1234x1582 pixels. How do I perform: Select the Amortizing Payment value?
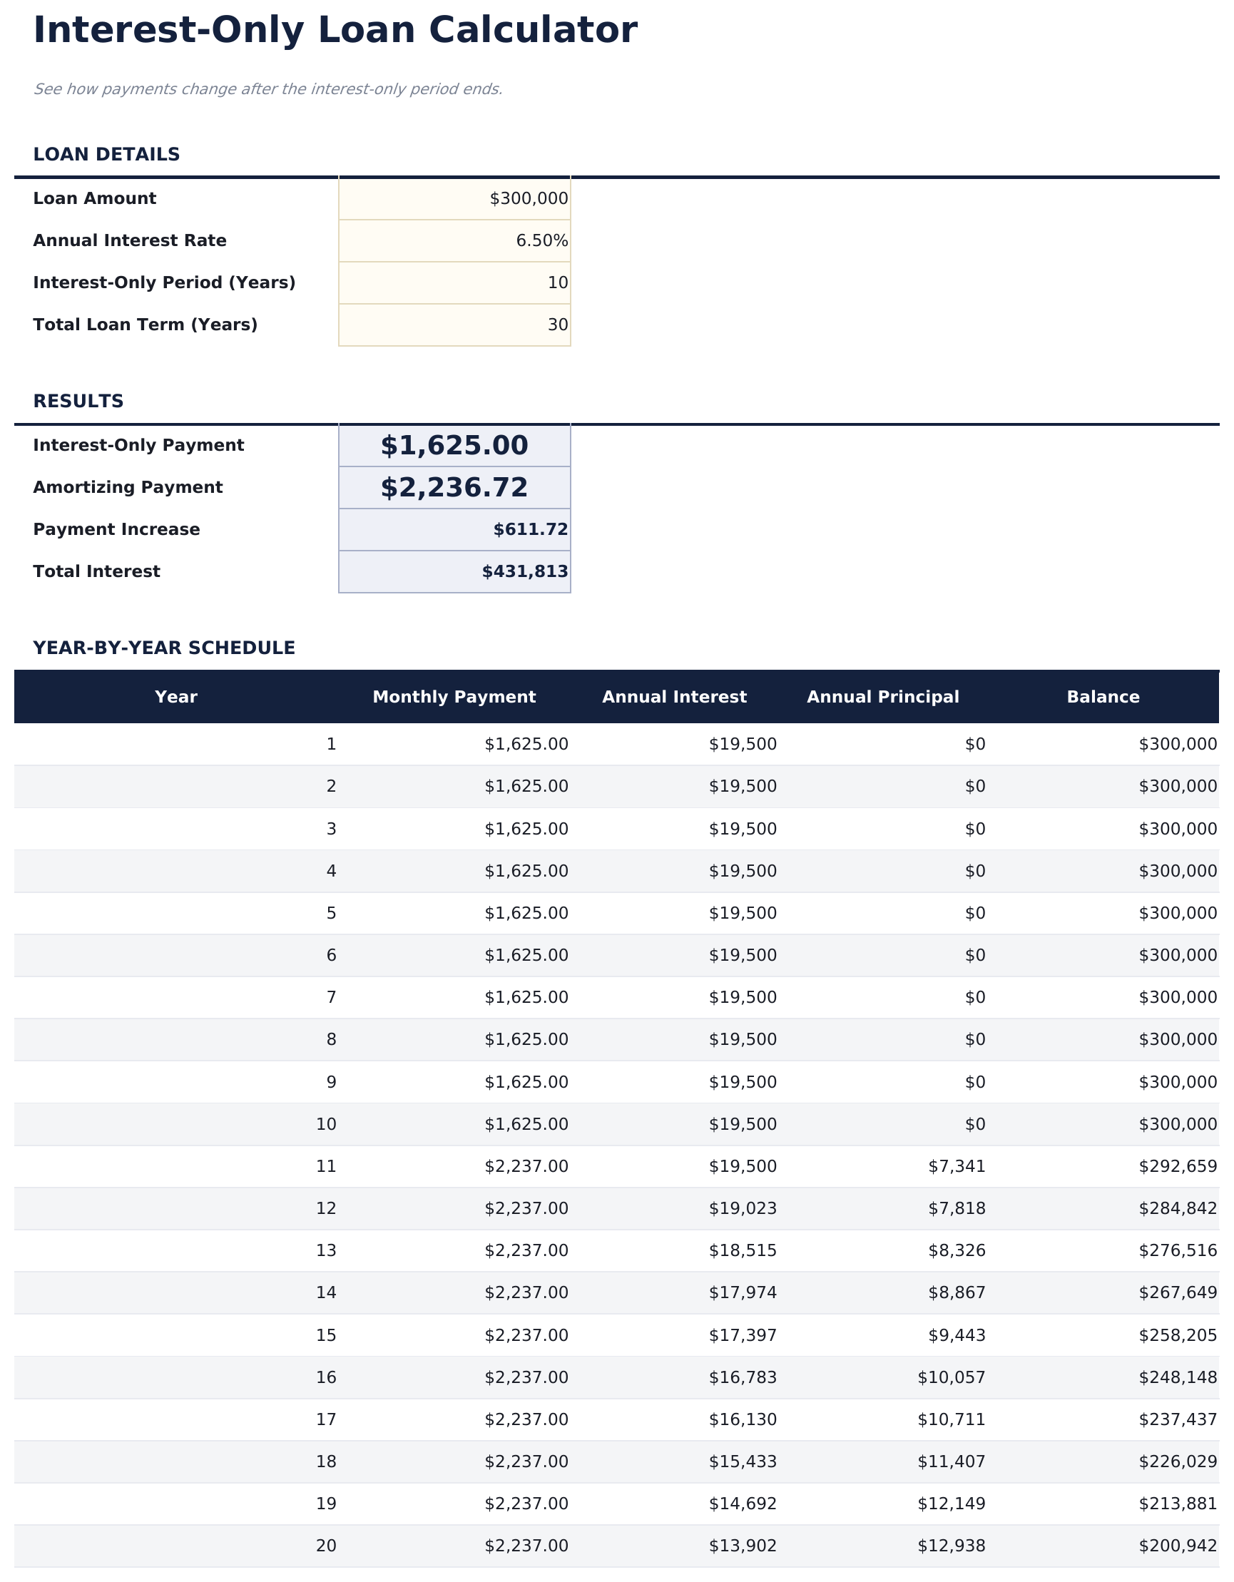[455, 486]
